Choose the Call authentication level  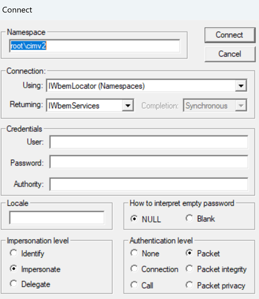(142, 285)
